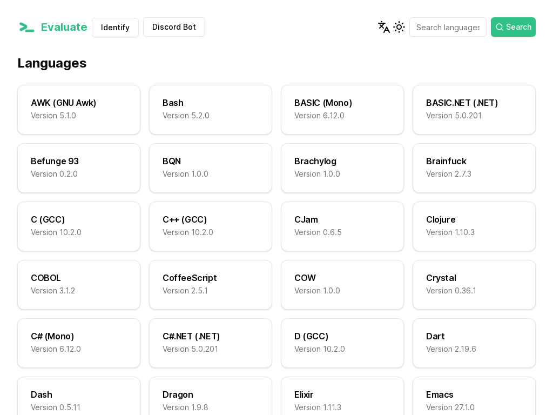This screenshot has width=553, height=415.
Task: Click the green Search button
Action: 513,27
